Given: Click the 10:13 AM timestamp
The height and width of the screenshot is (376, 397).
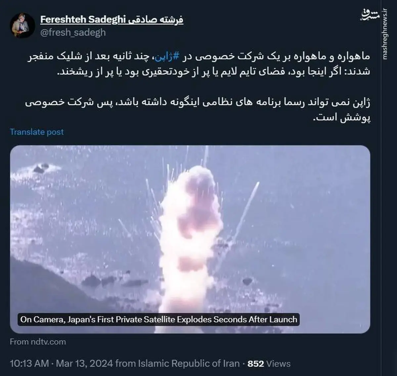Looking at the screenshot, I should click(29, 363).
